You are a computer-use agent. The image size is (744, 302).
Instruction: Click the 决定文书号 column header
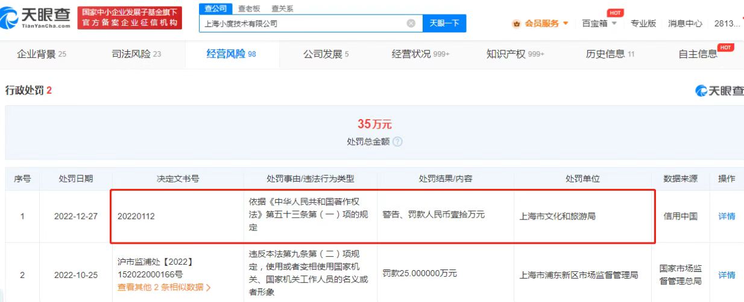178,179
